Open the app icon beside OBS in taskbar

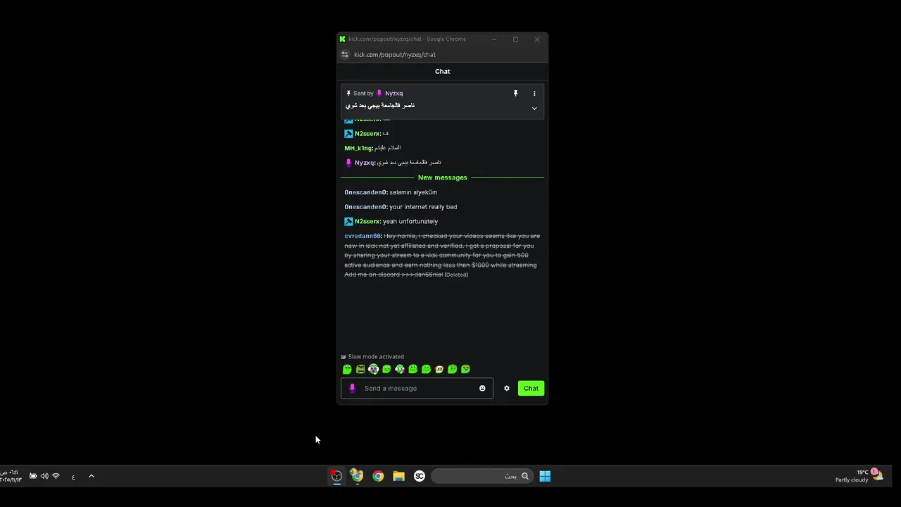click(357, 476)
